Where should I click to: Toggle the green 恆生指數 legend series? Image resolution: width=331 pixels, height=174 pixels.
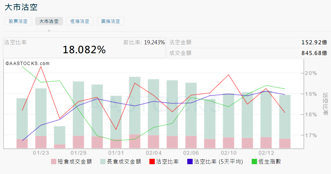(x=266, y=162)
